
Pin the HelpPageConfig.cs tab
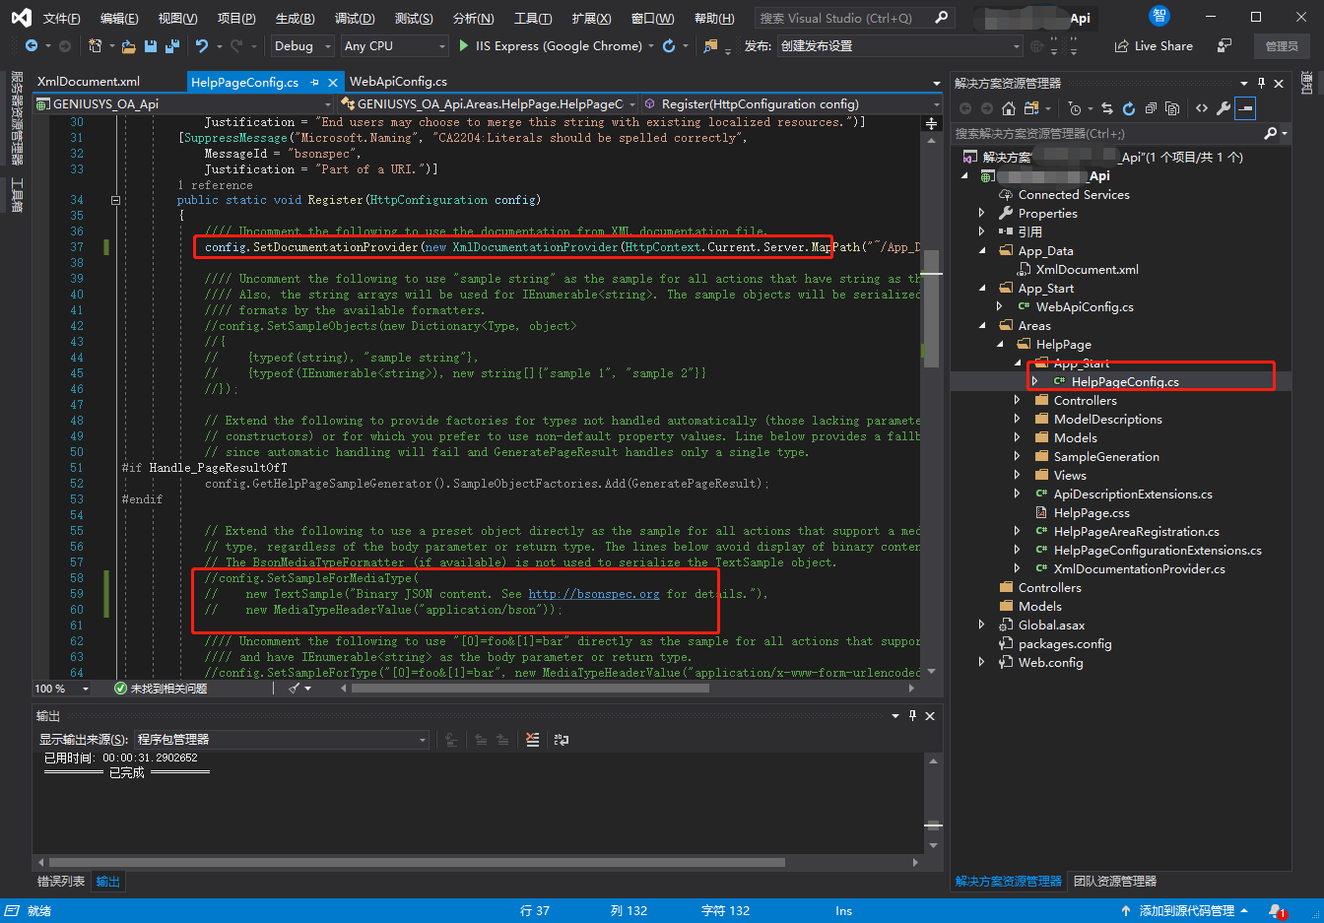coord(315,83)
